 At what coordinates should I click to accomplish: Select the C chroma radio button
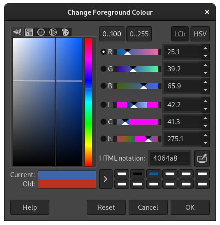coord(103,122)
